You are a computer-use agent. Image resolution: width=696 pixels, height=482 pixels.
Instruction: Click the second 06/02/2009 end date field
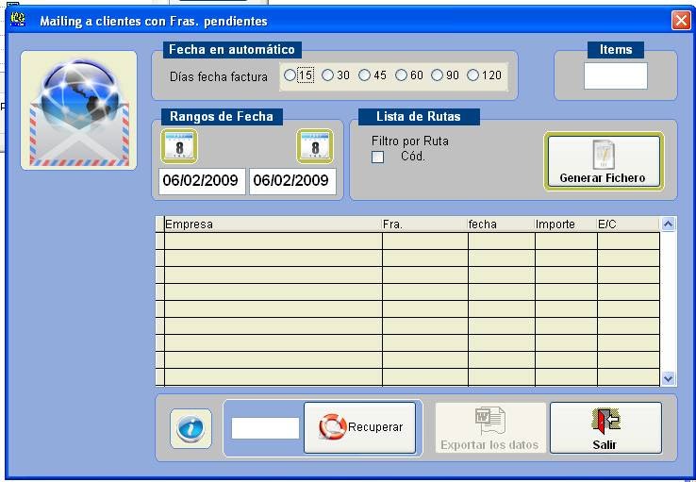292,181
